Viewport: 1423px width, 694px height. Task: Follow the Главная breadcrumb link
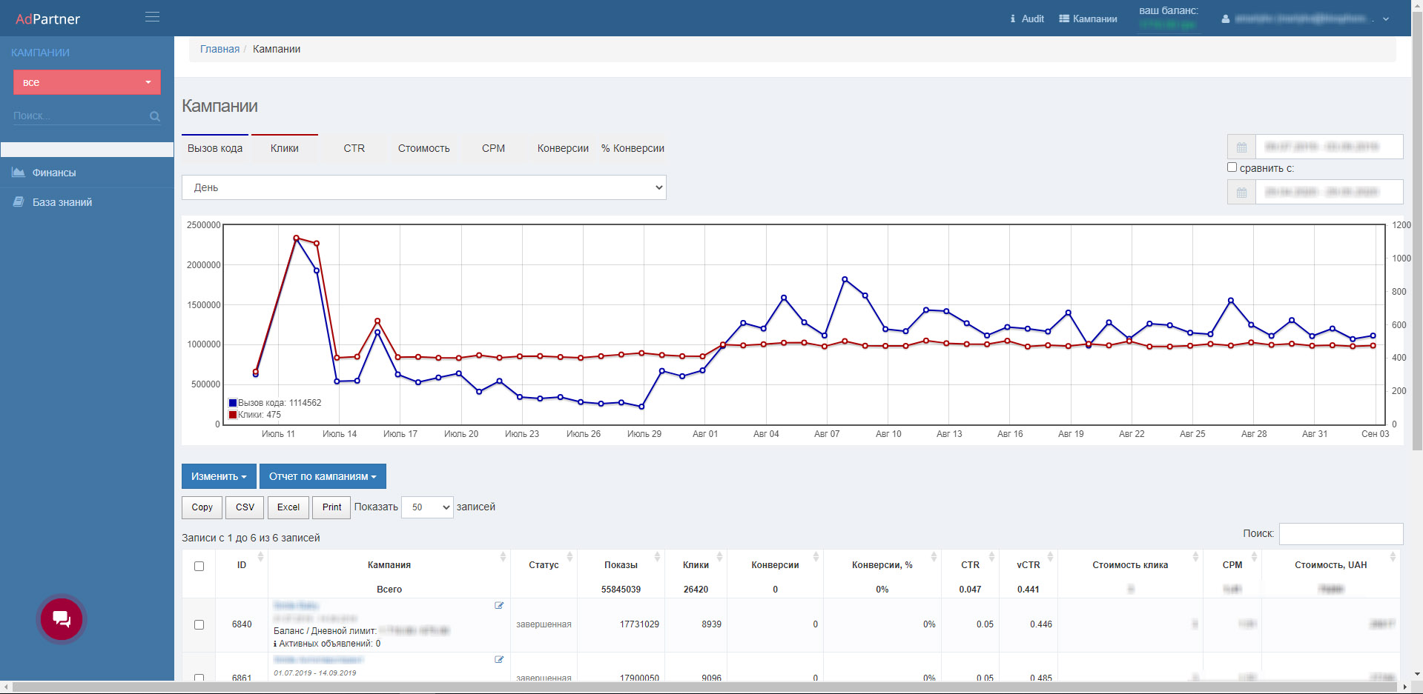click(219, 49)
